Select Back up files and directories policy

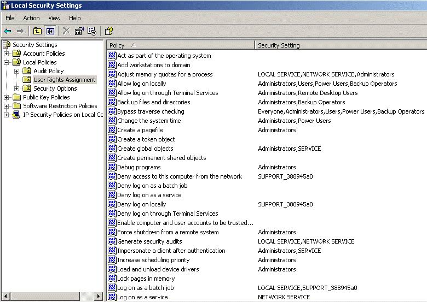(x=154, y=102)
